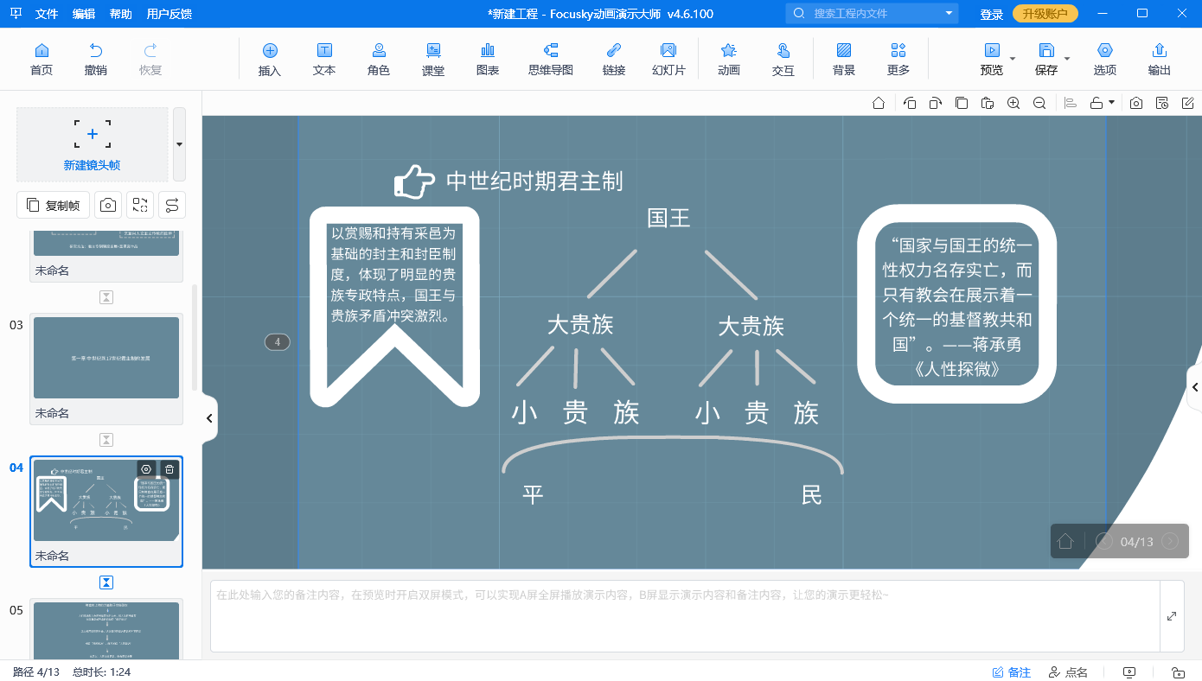Click the 升级账户 upgrade account button

coord(1045,14)
